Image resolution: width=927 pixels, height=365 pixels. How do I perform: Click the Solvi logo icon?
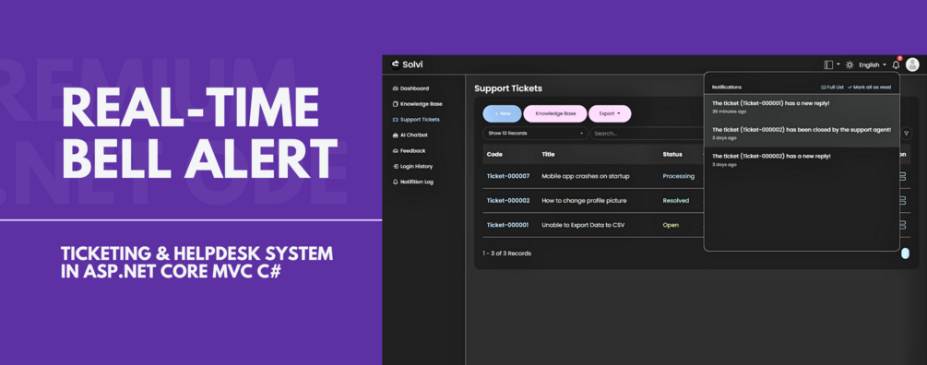(x=396, y=65)
